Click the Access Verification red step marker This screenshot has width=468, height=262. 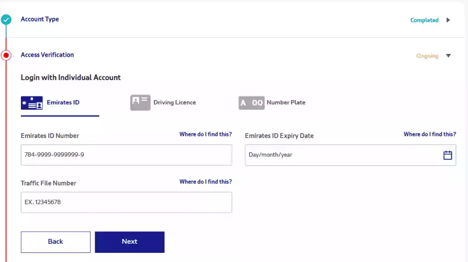pos(6,55)
